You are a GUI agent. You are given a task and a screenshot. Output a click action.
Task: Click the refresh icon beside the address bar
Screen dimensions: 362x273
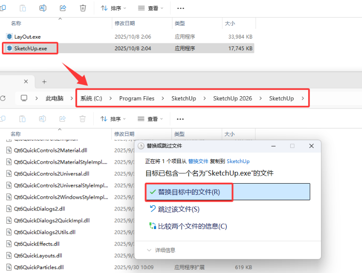point(3,98)
